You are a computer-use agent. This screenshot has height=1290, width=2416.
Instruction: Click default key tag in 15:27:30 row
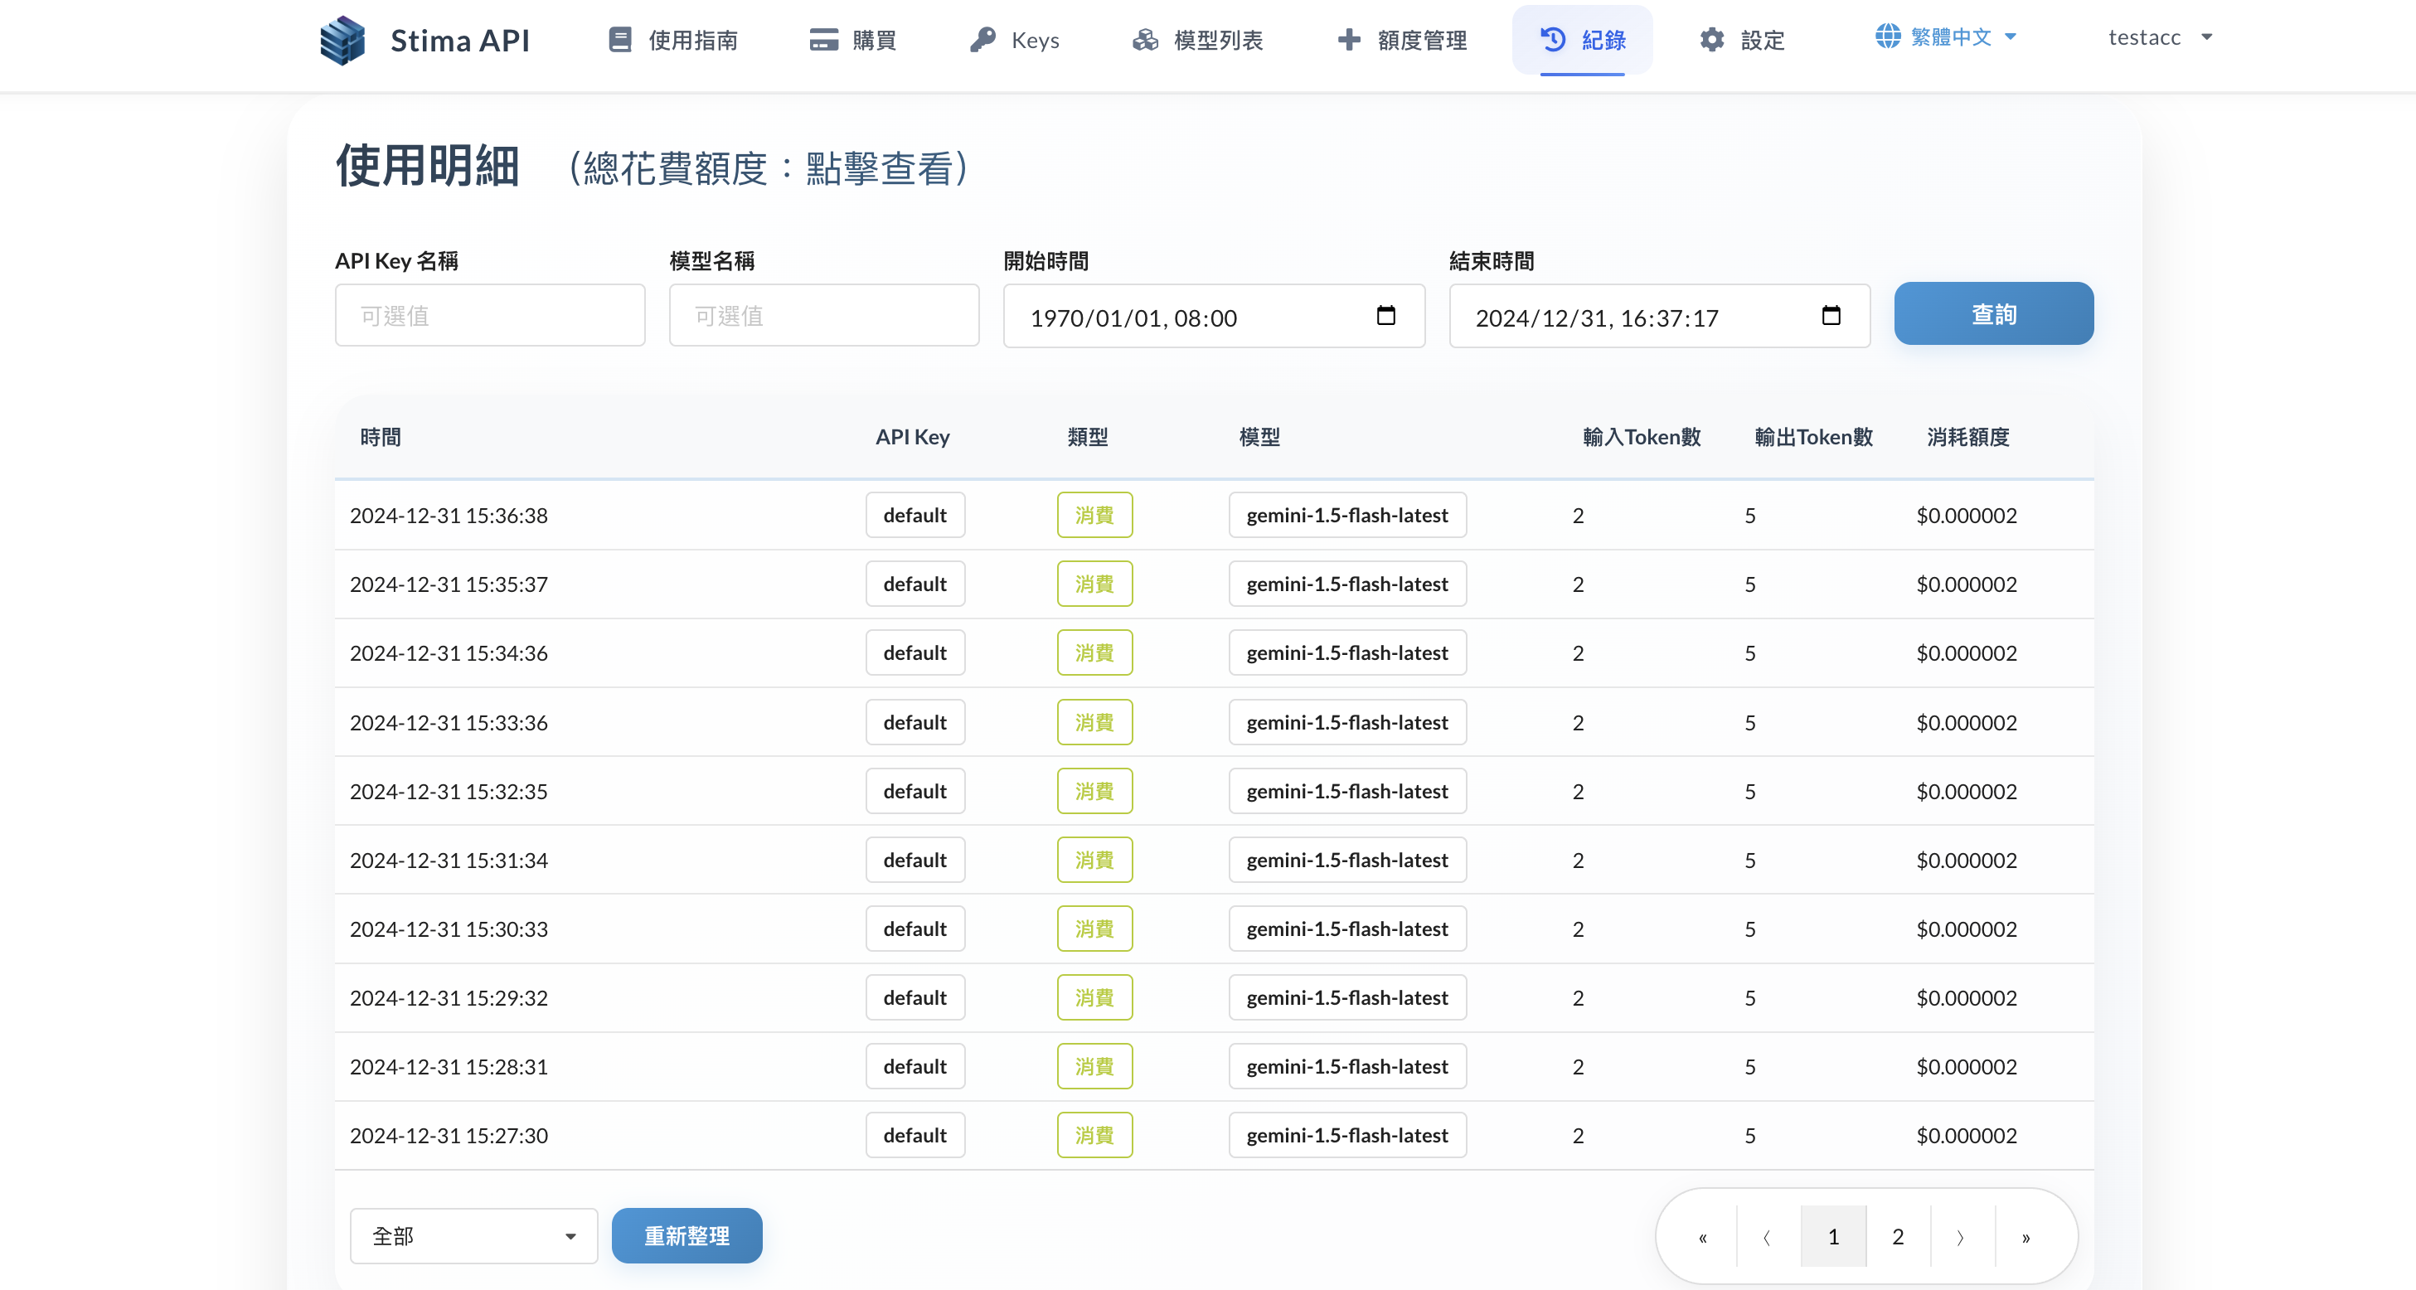coord(914,1135)
